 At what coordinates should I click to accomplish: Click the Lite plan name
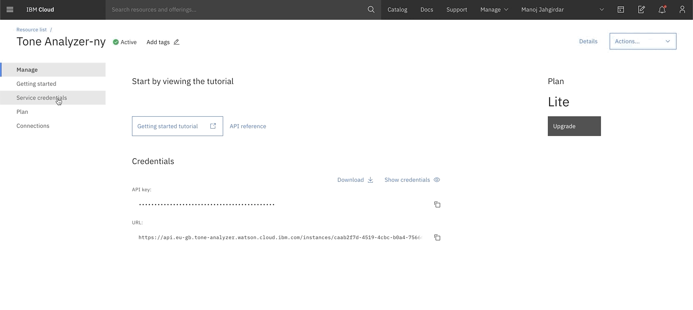(559, 102)
